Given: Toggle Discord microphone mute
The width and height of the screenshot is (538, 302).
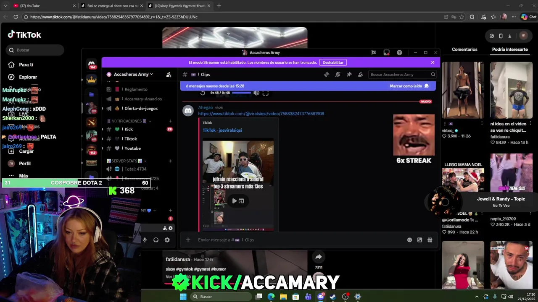Looking at the screenshot, I should tap(145, 240).
